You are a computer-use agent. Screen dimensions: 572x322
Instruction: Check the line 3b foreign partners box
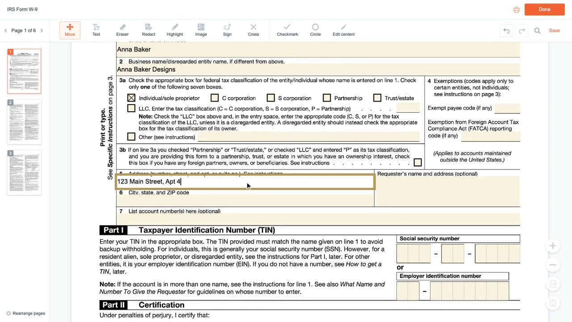click(x=418, y=162)
